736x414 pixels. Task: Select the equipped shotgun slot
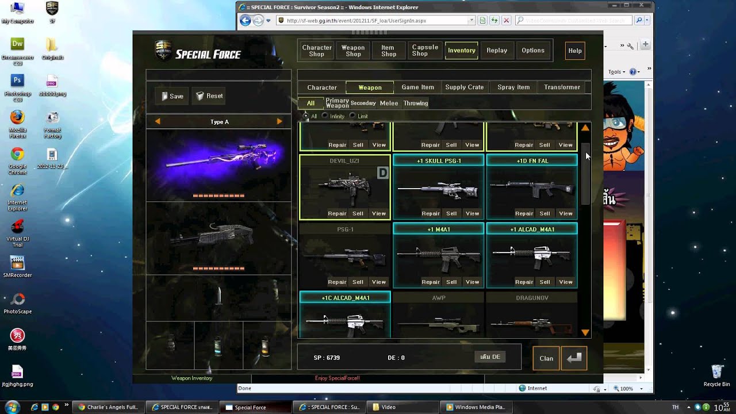218,239
